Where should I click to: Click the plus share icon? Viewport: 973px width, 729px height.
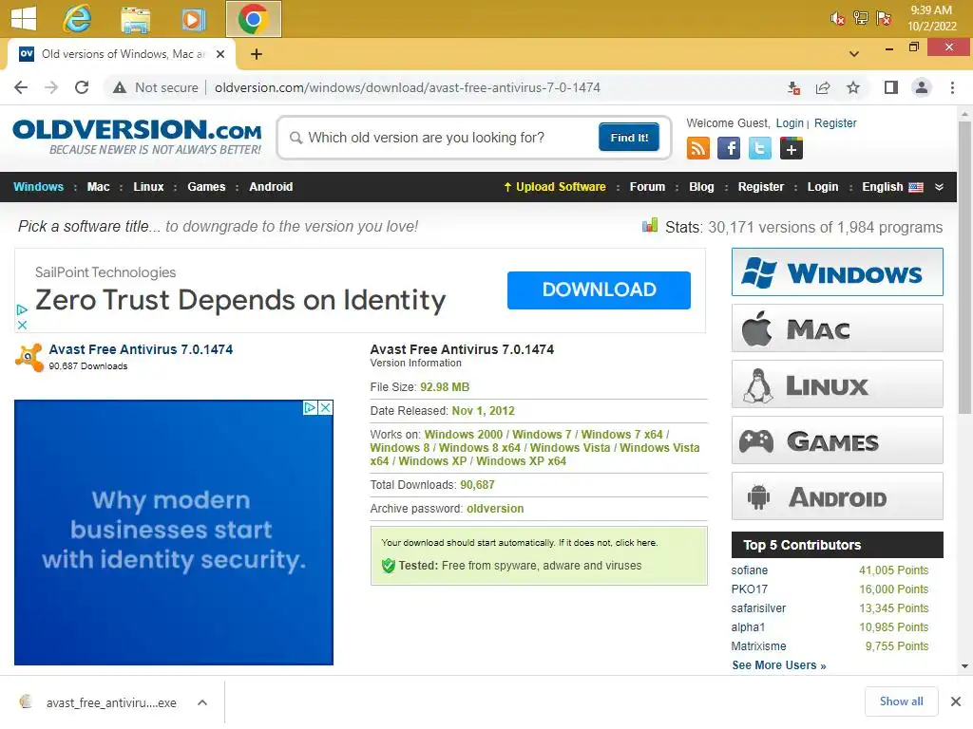pyautogui.click(x=792, y=148)
